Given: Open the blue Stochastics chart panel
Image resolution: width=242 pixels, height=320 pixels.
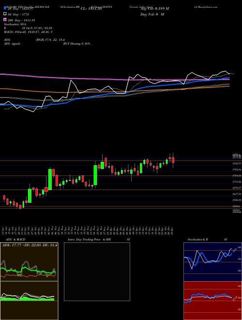Looking at the screenshot, I should (212, 262).
